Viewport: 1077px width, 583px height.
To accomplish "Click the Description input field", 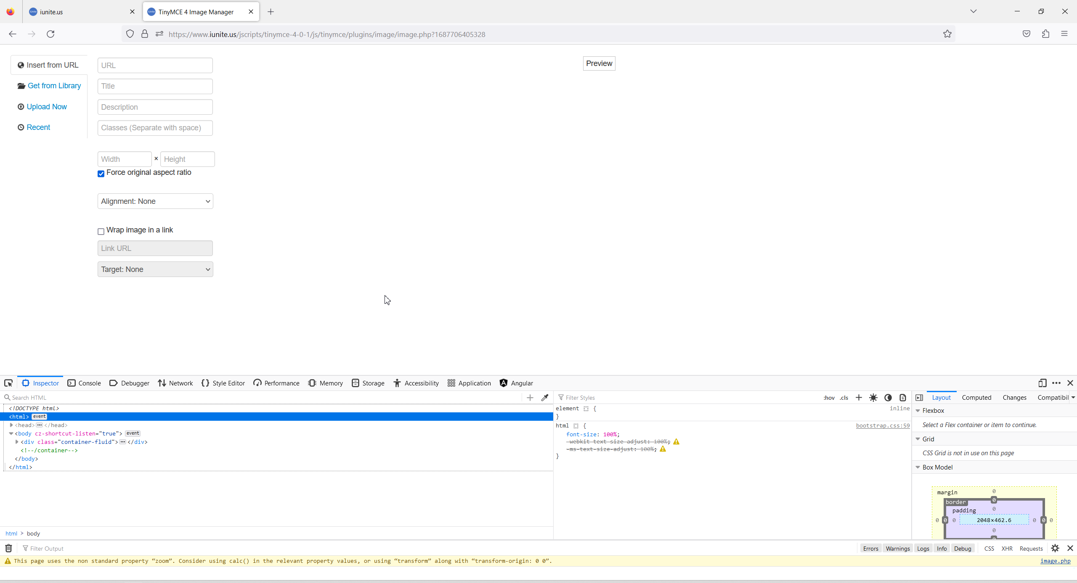I will [x=155, y=107].
